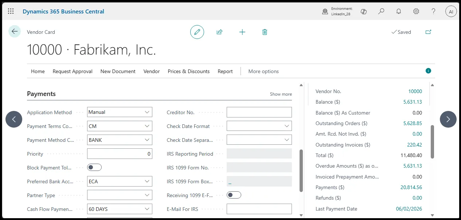Viewport: 461px width, 220px height.
Task: Open the settings gear
Action: point(416,12)
